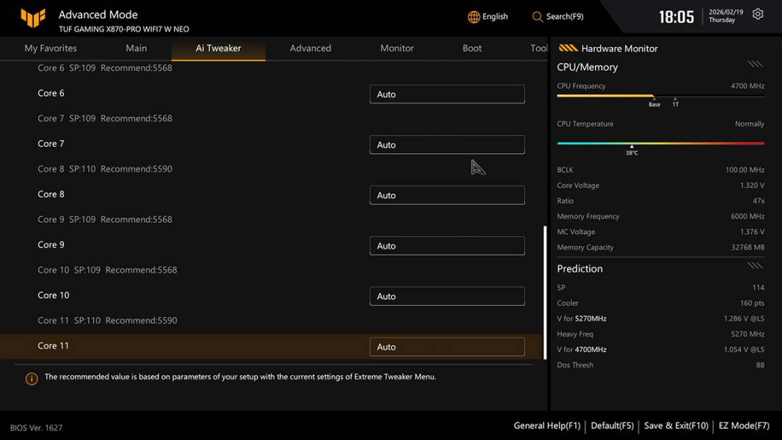The height and width of the screenshot is (440, 782).
Task: Click the globe language icon
Action: (x=474, y=17)
